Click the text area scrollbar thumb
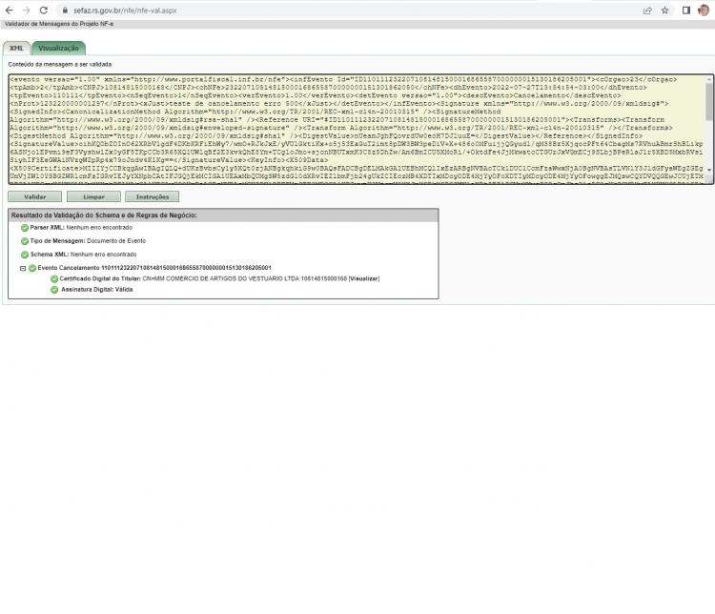The image size is (715, 614). coord(709,101)
